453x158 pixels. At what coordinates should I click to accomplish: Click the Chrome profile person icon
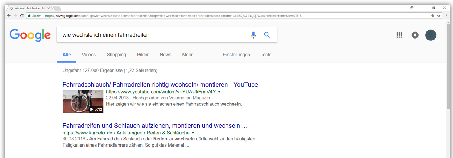(412, 8)
